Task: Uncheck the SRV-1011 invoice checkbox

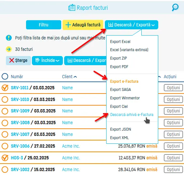Action: coord(5,88)
